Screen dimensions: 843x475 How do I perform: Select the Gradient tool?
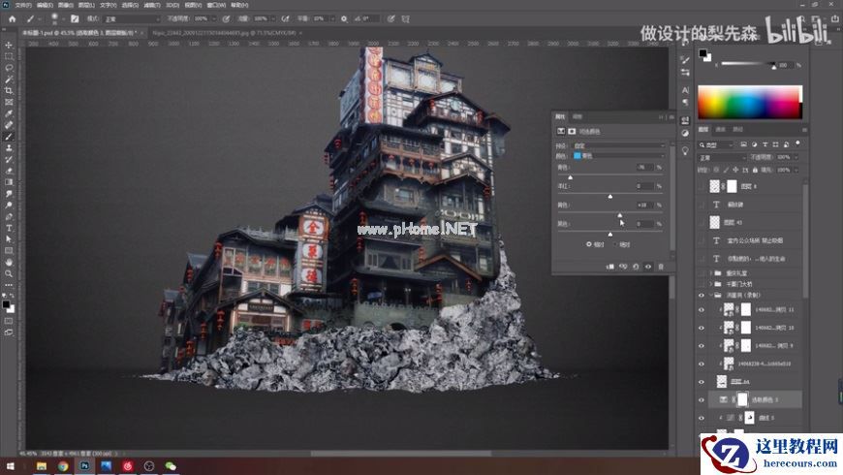tap(9, 182)
